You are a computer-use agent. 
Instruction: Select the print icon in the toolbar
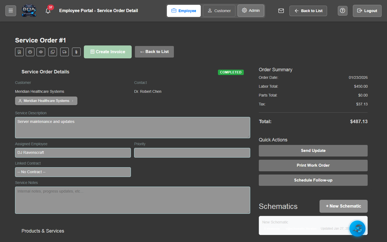[x=30, y=52]
